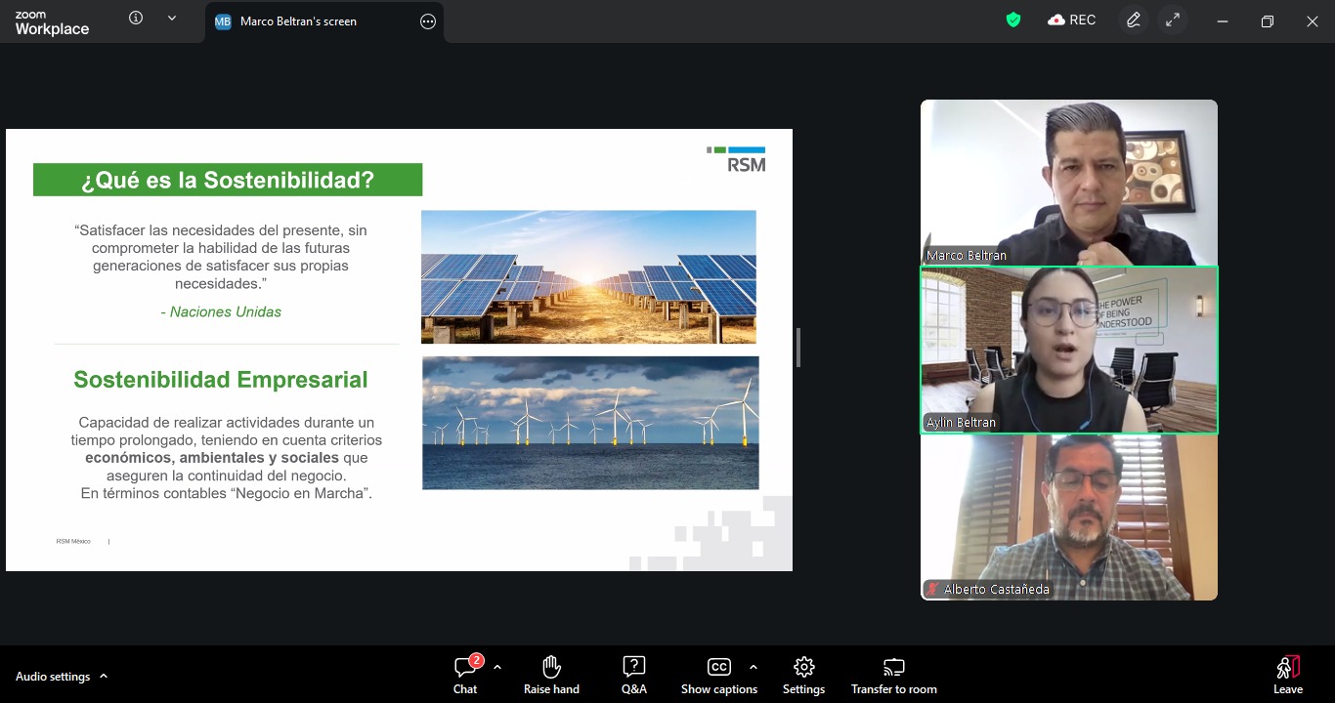Click the RSM logo on the slide
The width and height of the screenshot is (1335, 703).
pos(736,159)
